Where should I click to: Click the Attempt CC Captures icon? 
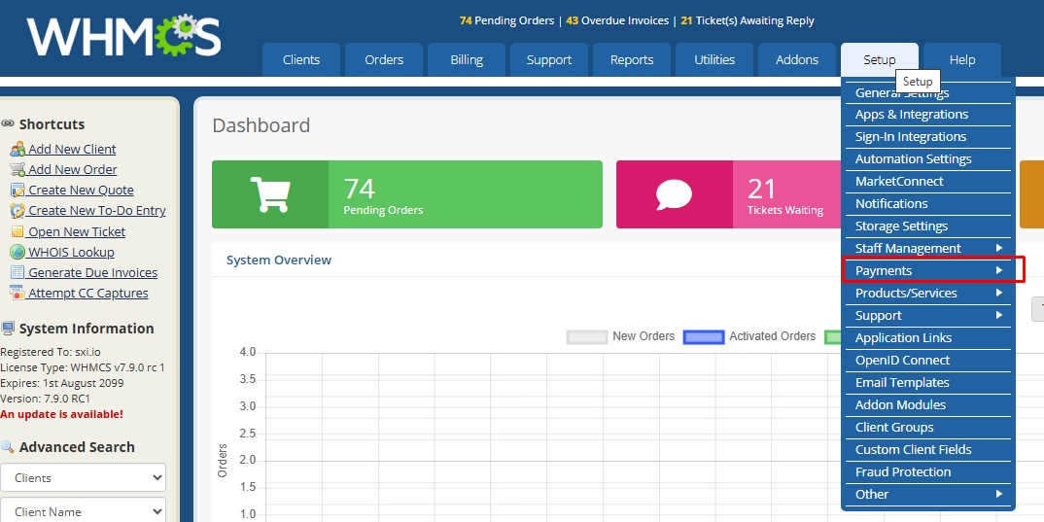click(17, 293)
